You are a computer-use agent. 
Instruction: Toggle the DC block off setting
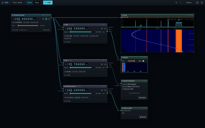(34, 22)
